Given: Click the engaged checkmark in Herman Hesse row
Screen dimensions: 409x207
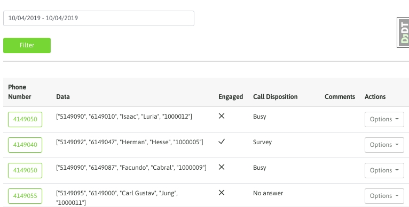Looking at the screenshot, I should 222,142.
